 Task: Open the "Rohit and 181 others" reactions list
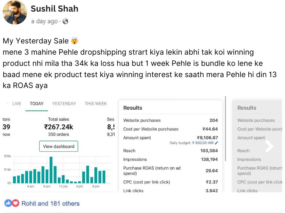pyautogui.click(x=50, y=204)
